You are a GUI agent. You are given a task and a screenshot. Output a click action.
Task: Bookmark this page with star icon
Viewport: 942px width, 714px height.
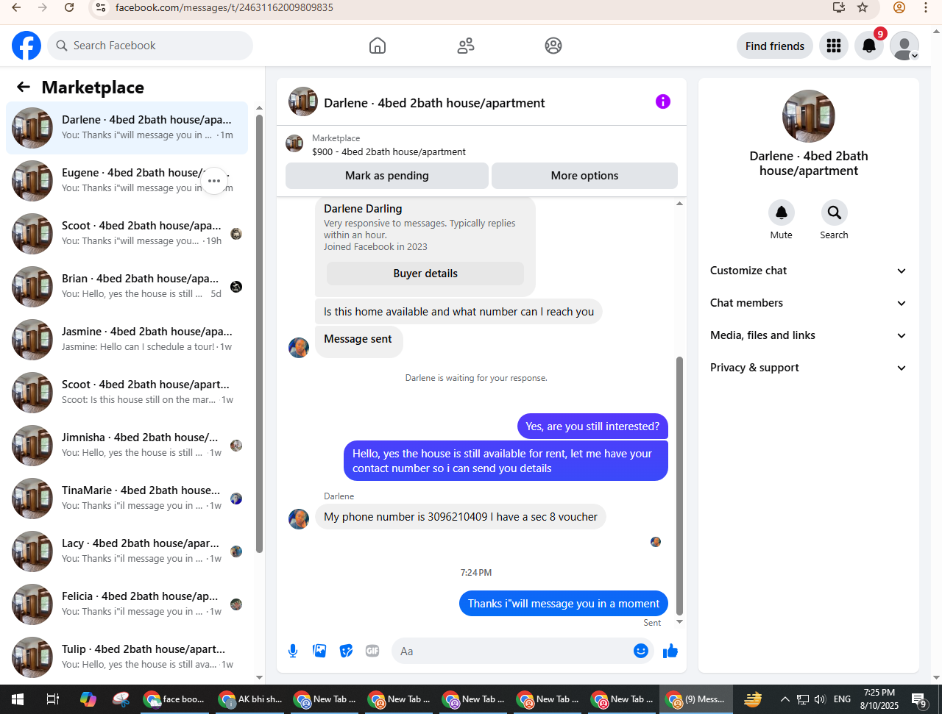click(x=863, y=7)
